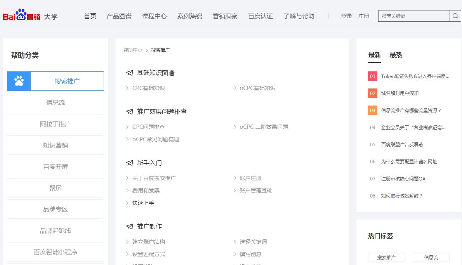
Task: Click the chevron before CPC问题排查
Action: [x=127, y=127]
